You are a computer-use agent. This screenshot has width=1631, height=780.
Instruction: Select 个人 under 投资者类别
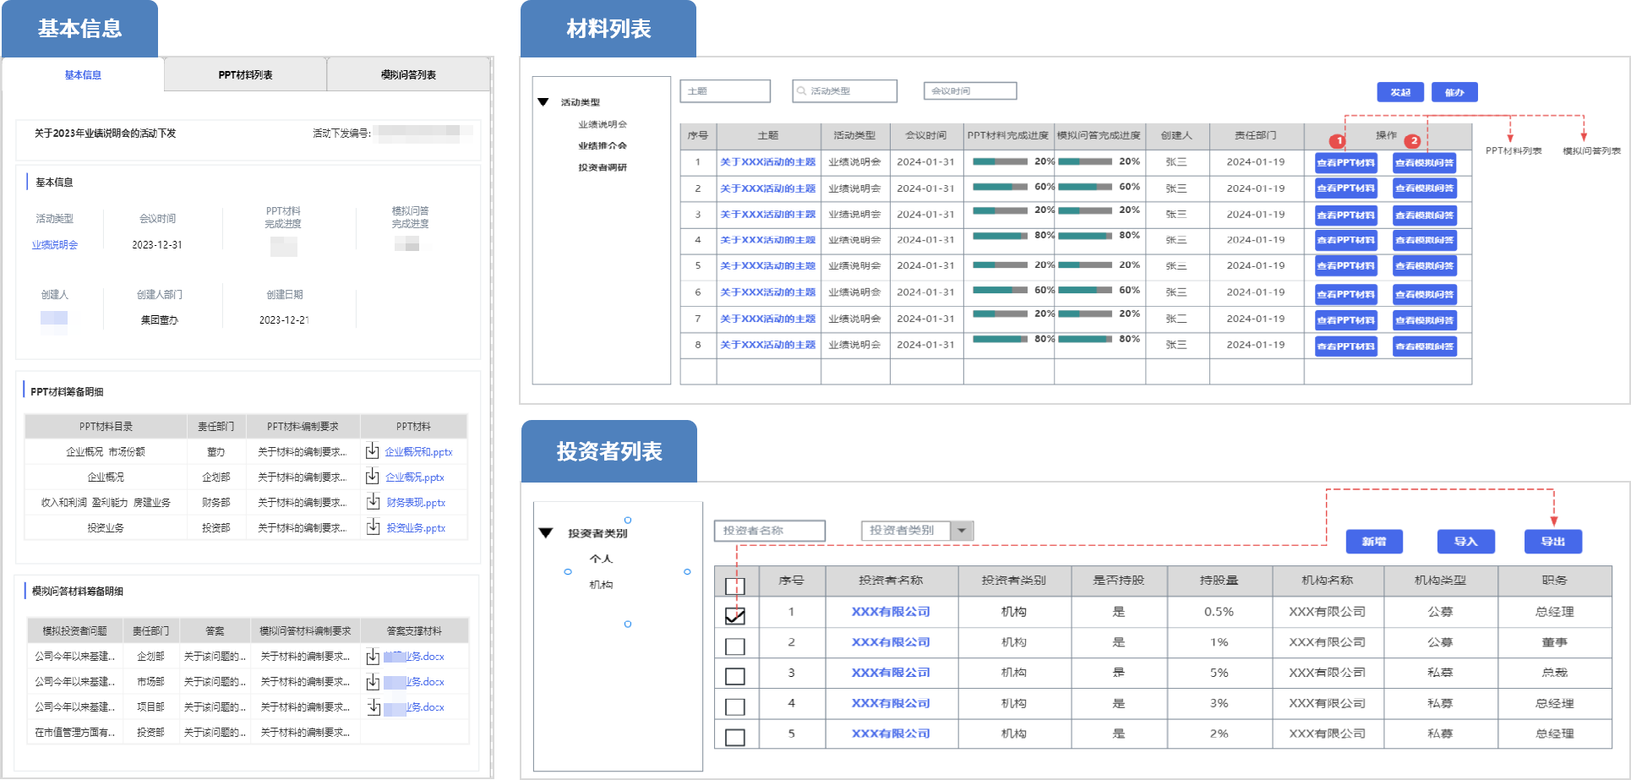click(601, 559)
